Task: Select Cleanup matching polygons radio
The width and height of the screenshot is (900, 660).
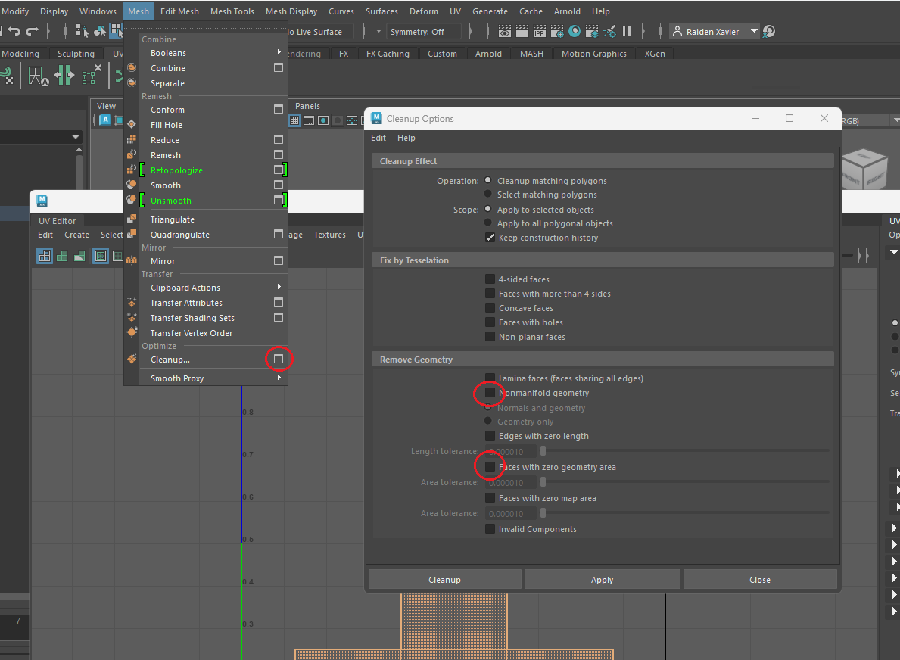Action: [488, 180]
